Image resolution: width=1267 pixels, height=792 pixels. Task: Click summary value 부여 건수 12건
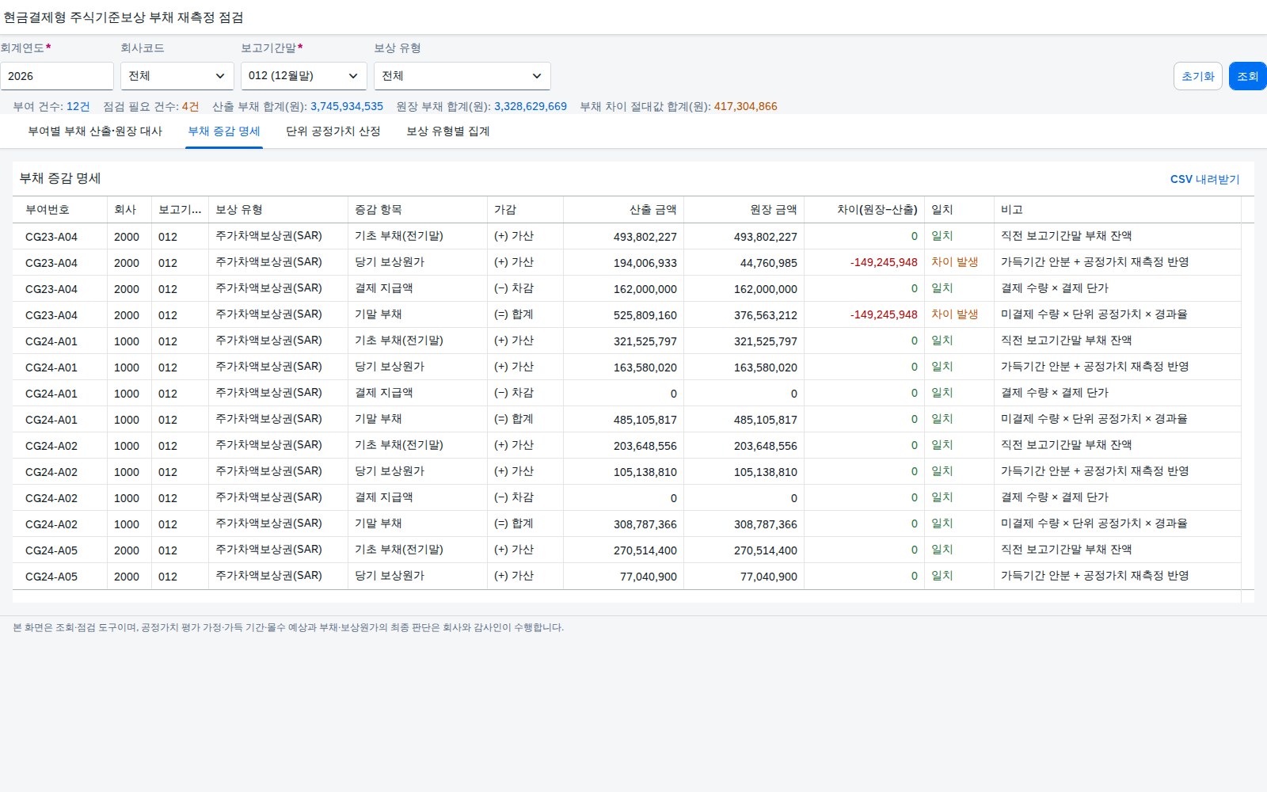pyautogui.click(x=78, y=106)
